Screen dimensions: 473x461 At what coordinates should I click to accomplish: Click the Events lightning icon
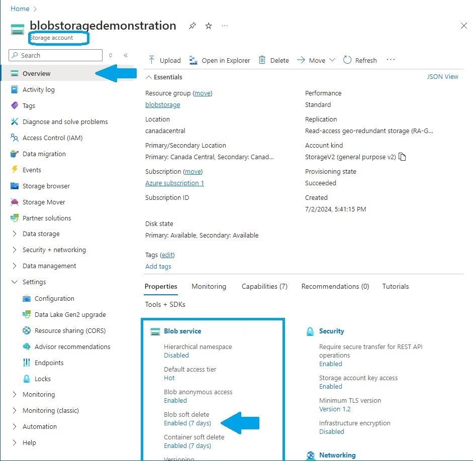tap(14, 170)
